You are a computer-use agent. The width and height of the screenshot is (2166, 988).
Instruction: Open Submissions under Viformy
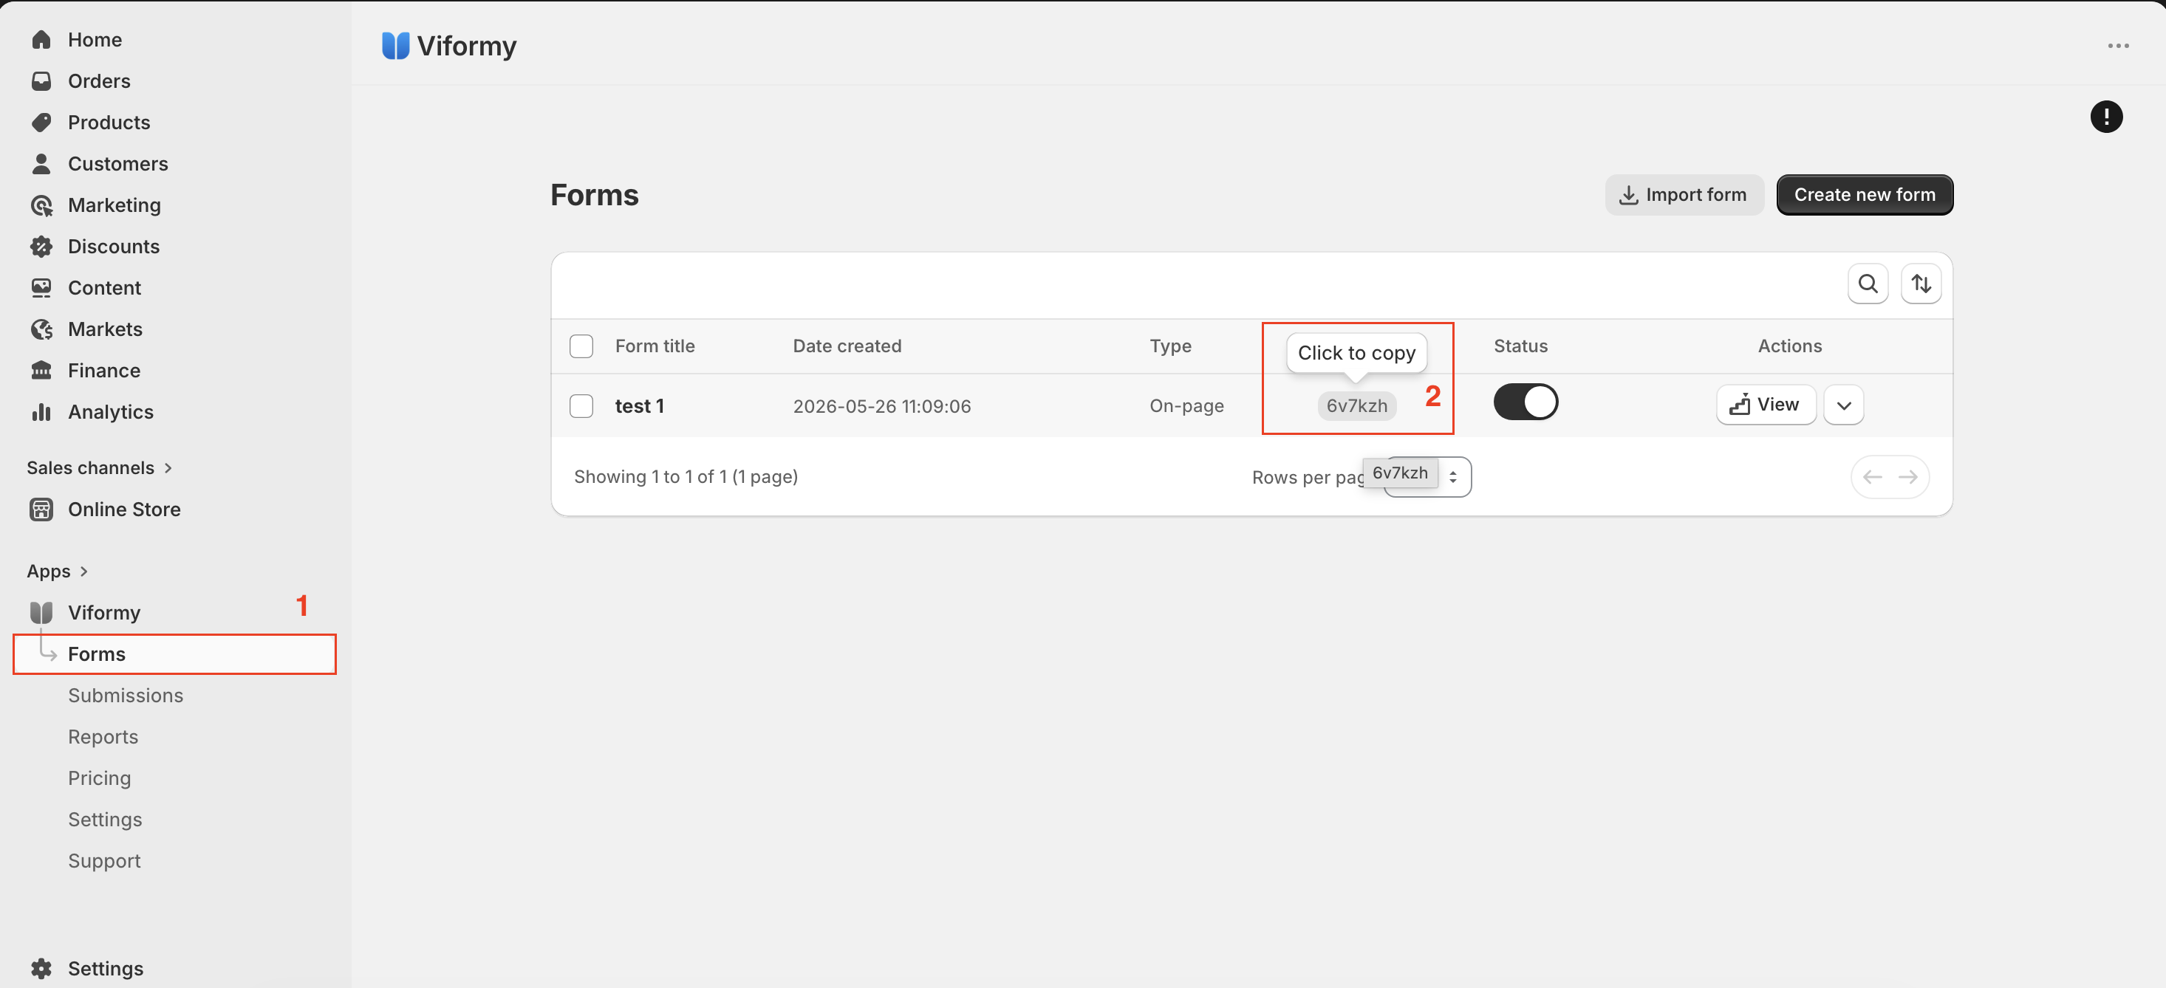[x=126, y=695]
